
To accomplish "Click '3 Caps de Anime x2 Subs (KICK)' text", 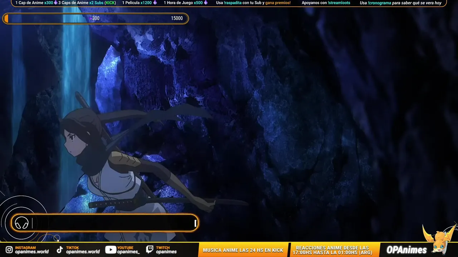I will [87, 3].
